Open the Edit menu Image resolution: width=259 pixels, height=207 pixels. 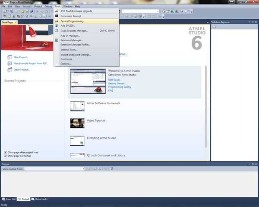pos(10,6)
